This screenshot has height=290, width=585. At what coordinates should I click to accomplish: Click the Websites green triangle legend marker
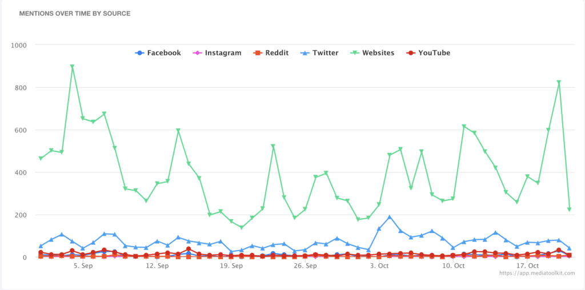point(355,53)
